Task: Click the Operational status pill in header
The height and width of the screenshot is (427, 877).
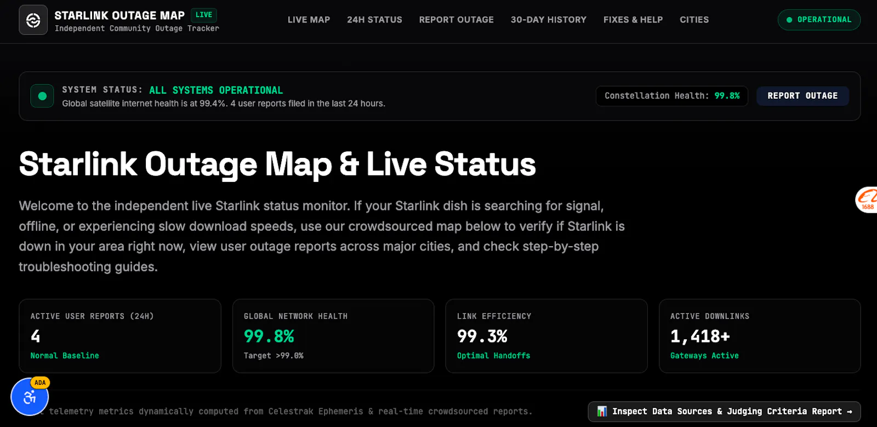Action: pos(819,20)
